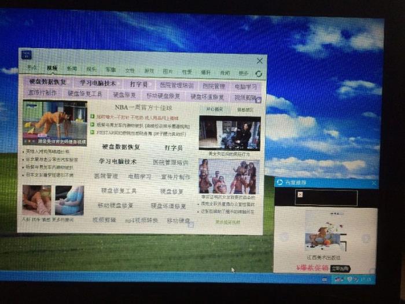Close the news popup window

point(260,61)
